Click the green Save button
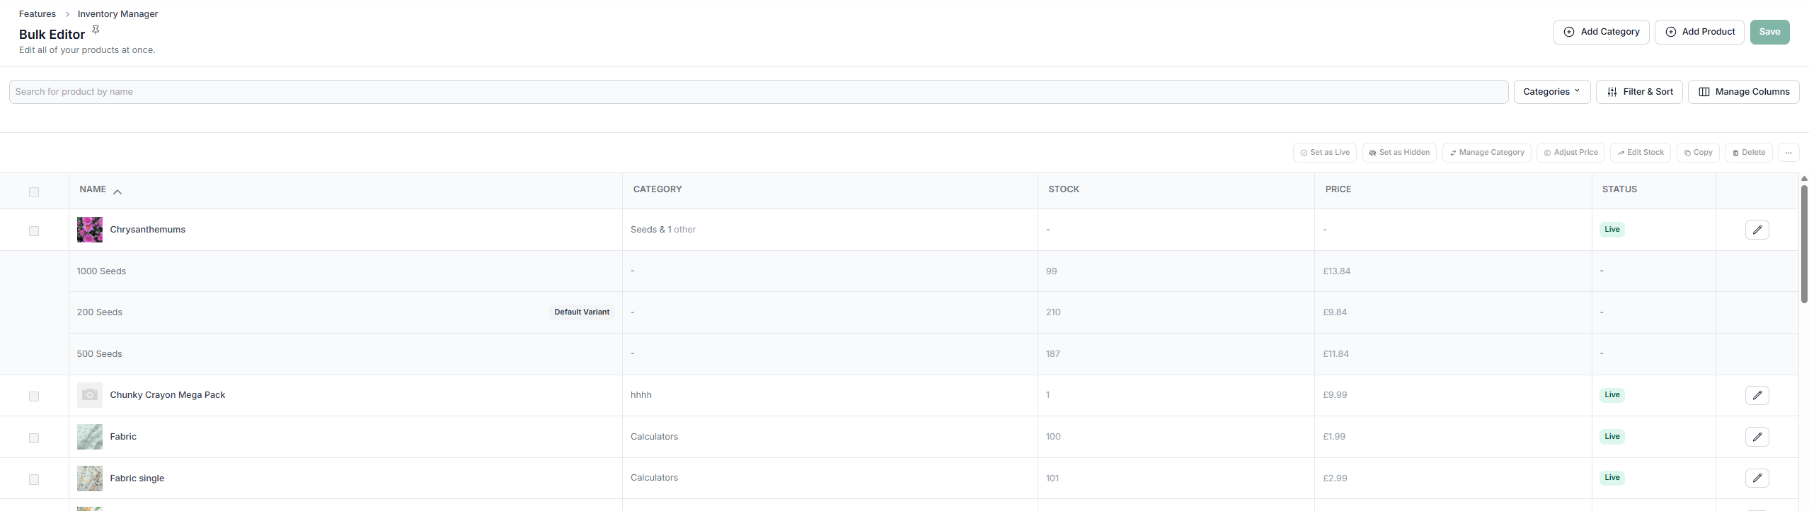The width and height of the screenshot is (1809, 511). tap(1769, 32)
